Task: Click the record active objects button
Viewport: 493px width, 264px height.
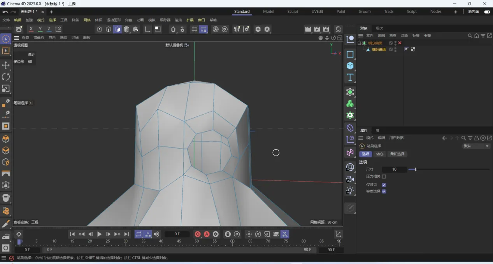Action: click(198, 234)
